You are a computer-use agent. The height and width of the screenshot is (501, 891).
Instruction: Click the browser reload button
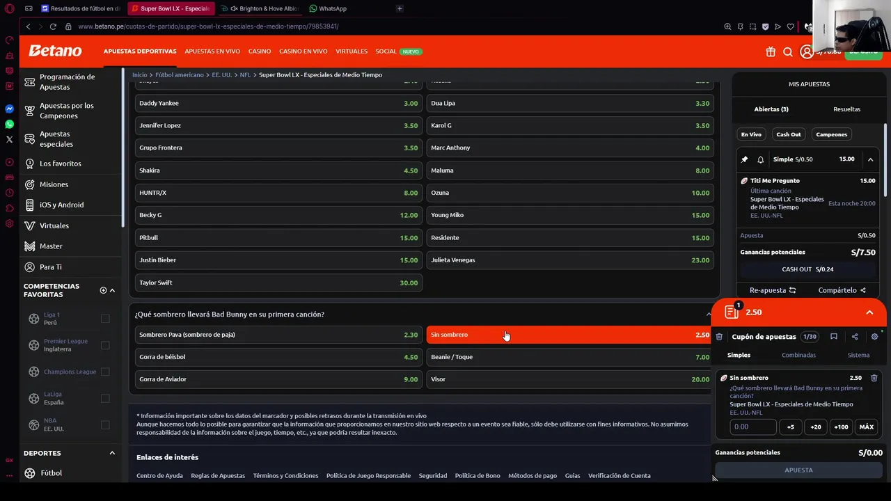click(53, 26)
